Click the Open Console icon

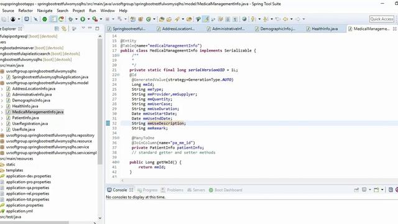pos(376,190)
